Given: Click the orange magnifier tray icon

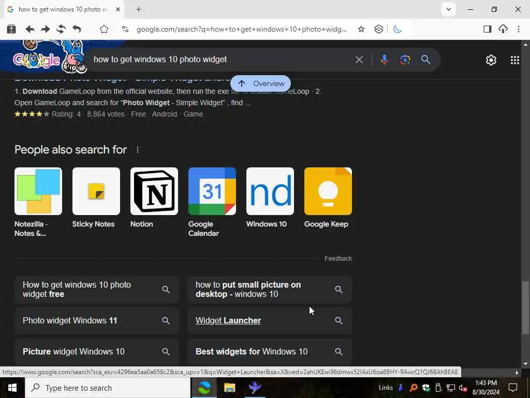Looking at the screenshot, I should coord(414,388).
